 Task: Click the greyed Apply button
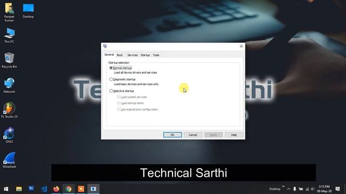214,135
